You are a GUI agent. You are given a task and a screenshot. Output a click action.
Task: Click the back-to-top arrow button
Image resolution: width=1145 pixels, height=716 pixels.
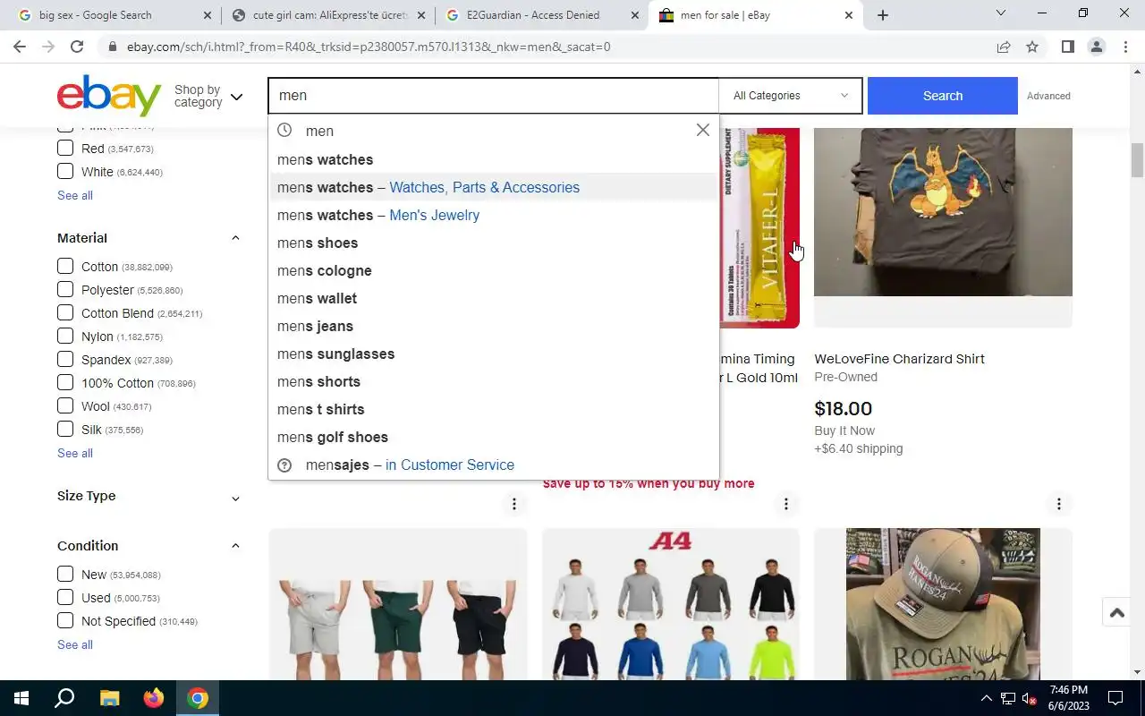point(1116,613)
